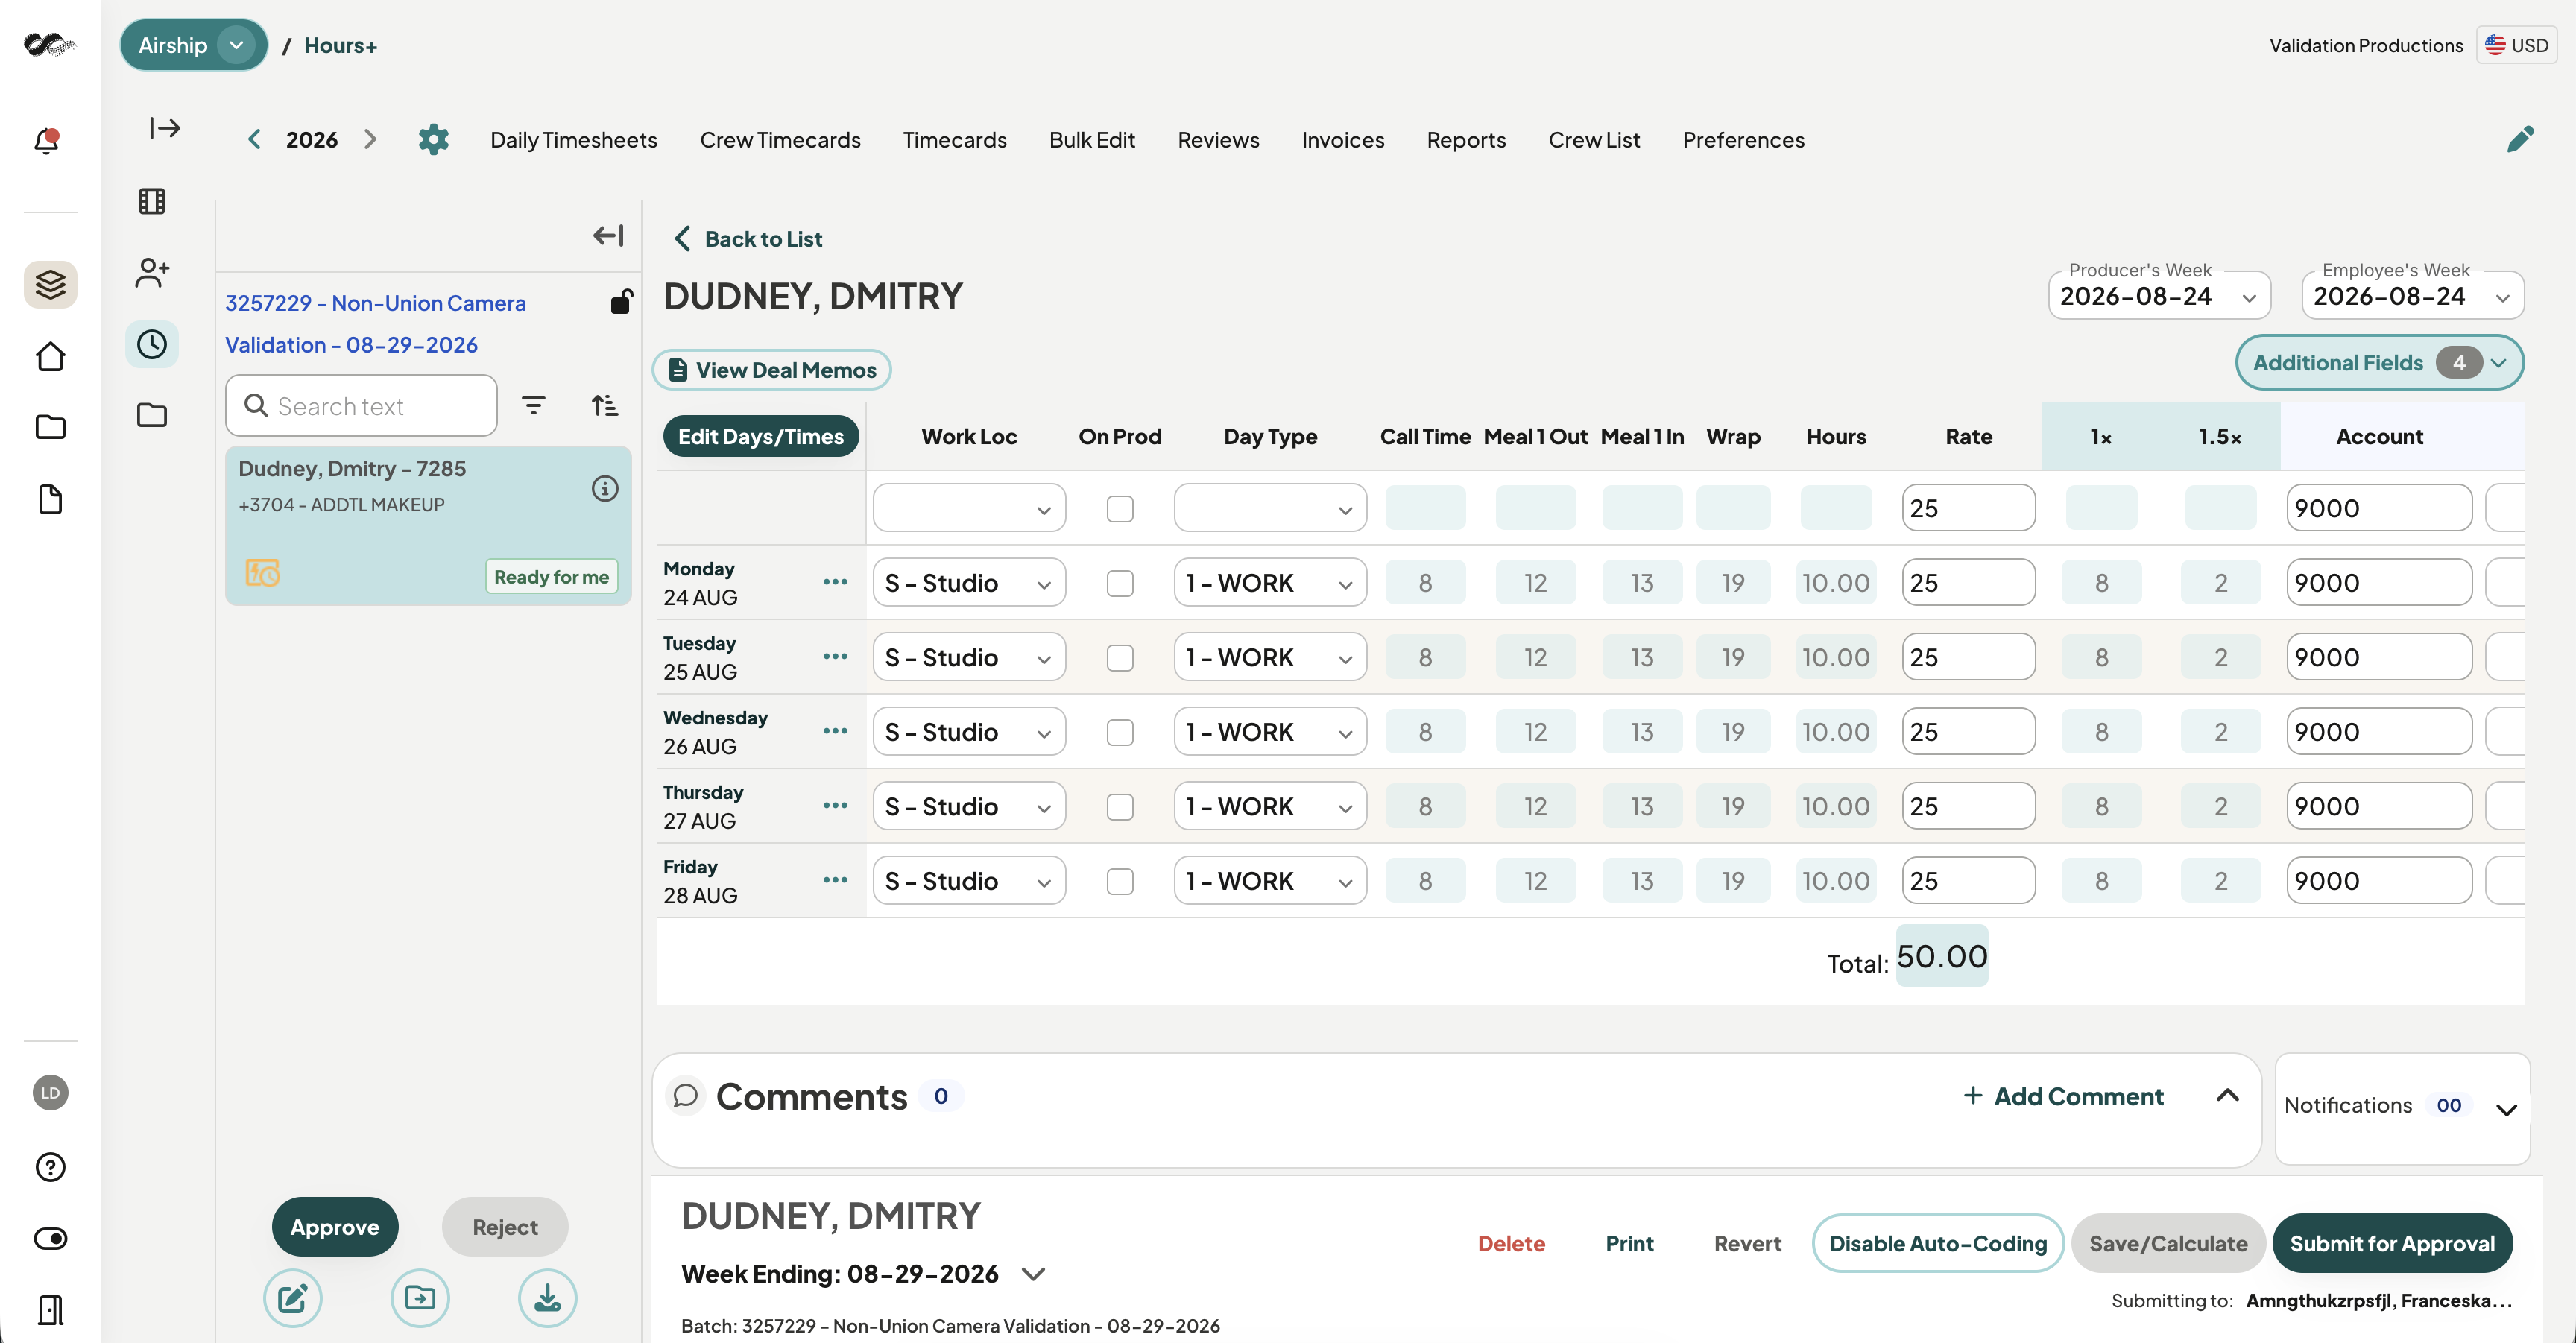Open the help question mark icon
Screen dimensions: 2576x1343
50,1166
